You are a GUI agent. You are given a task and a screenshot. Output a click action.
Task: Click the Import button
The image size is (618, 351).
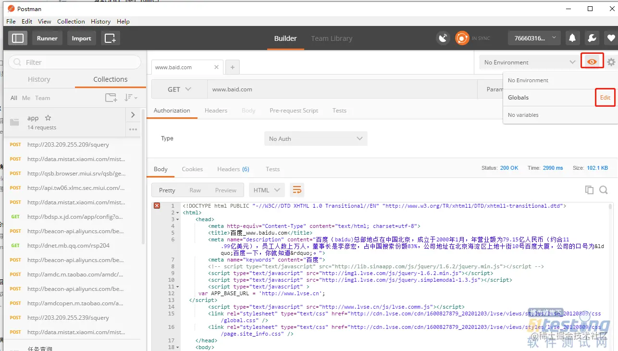[81, 38]
